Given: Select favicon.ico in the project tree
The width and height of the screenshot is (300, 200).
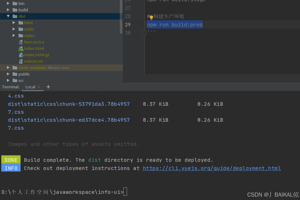Looking at the screenshot, I should click(34, 42).
